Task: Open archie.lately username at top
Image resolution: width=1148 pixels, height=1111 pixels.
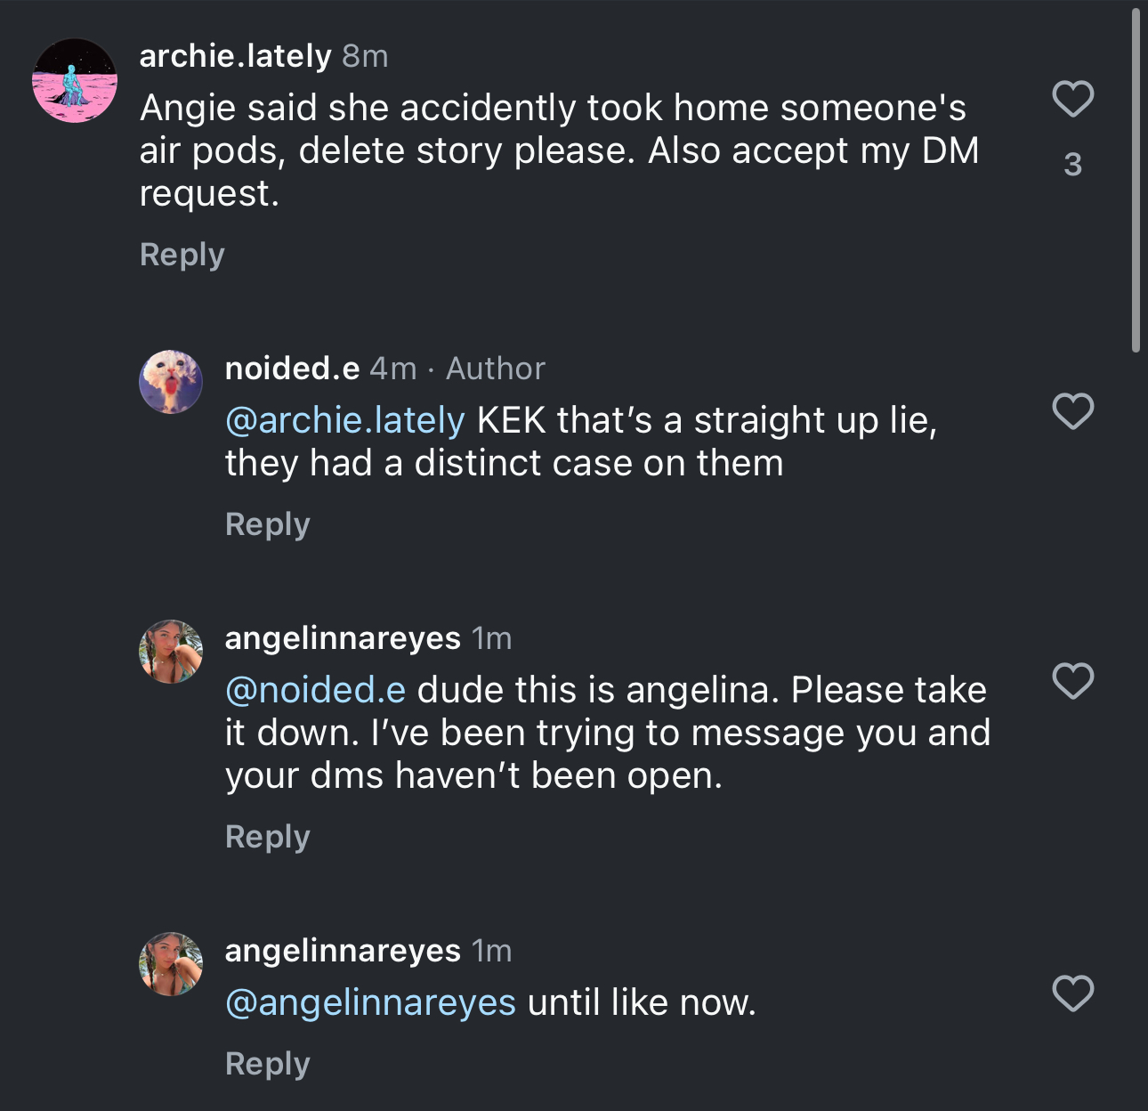Action: tap(235, 56)
